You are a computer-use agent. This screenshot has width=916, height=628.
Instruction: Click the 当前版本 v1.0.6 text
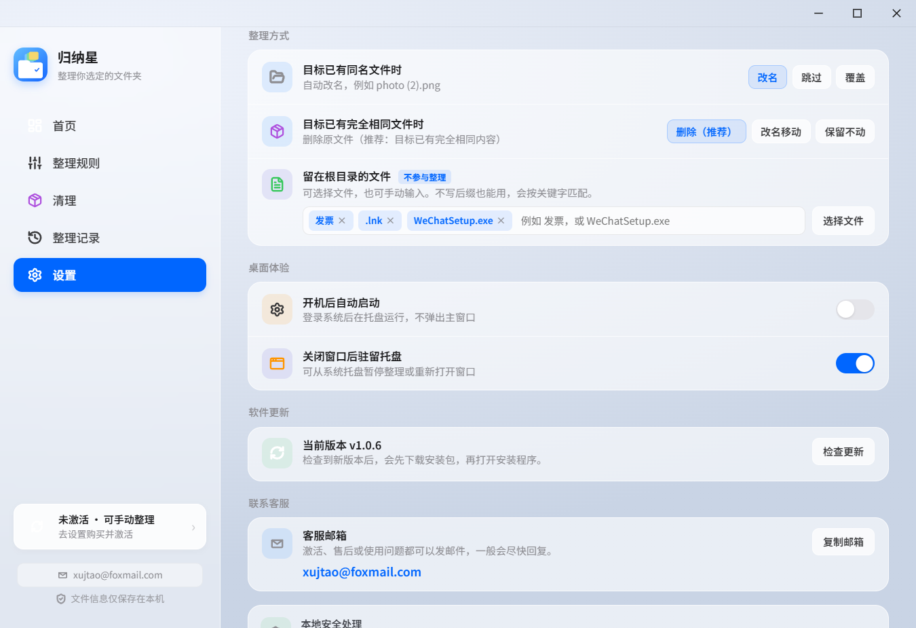pos(342,445)
